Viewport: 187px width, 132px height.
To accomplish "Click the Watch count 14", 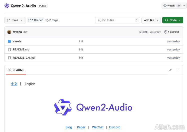I will [179, 5].
